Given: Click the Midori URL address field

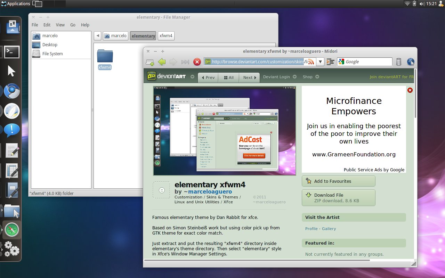Looking at the screenshot, I should pyautogui.click(x=259, y=62).
